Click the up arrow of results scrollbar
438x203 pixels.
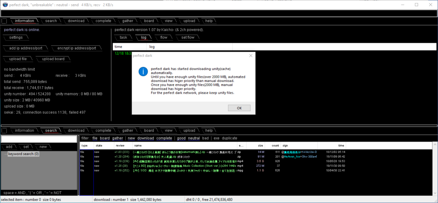pos(435,144)
